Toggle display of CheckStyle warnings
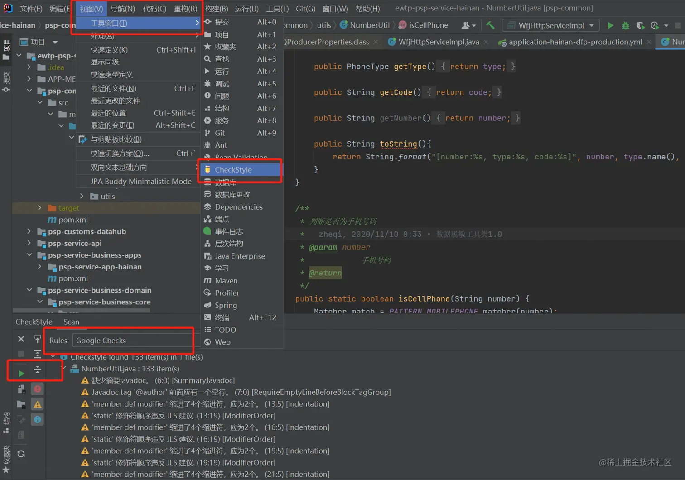685x480 pixels. [38, 404]
